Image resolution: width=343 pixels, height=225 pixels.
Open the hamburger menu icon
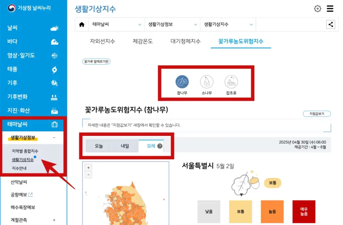pyautogui.click(x=330, y=8)
